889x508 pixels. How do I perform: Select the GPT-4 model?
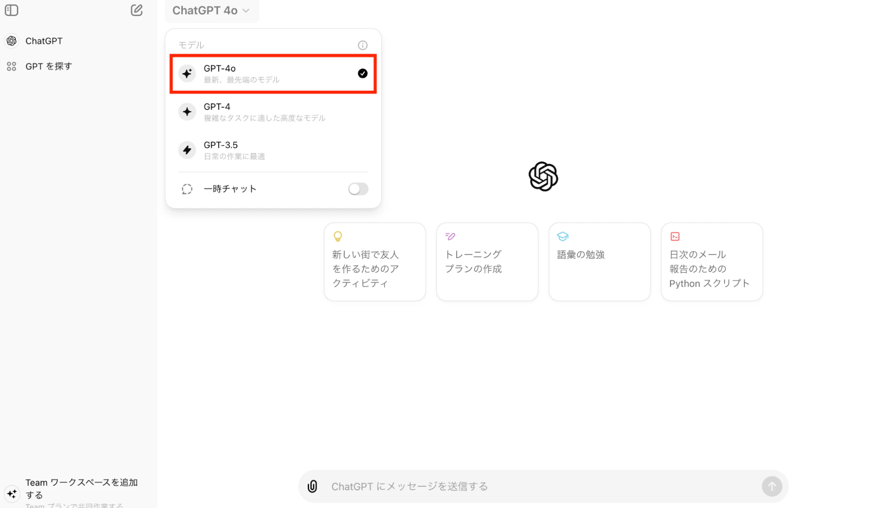(273, 112)
